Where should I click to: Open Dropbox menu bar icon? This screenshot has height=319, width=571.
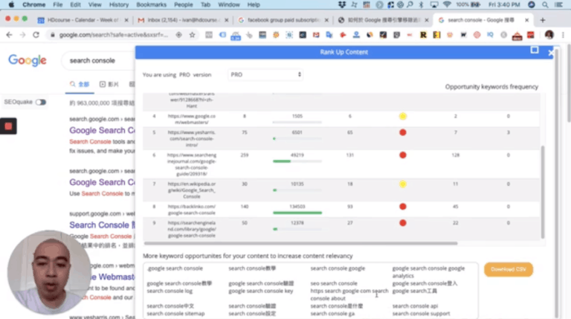(341, 4)
